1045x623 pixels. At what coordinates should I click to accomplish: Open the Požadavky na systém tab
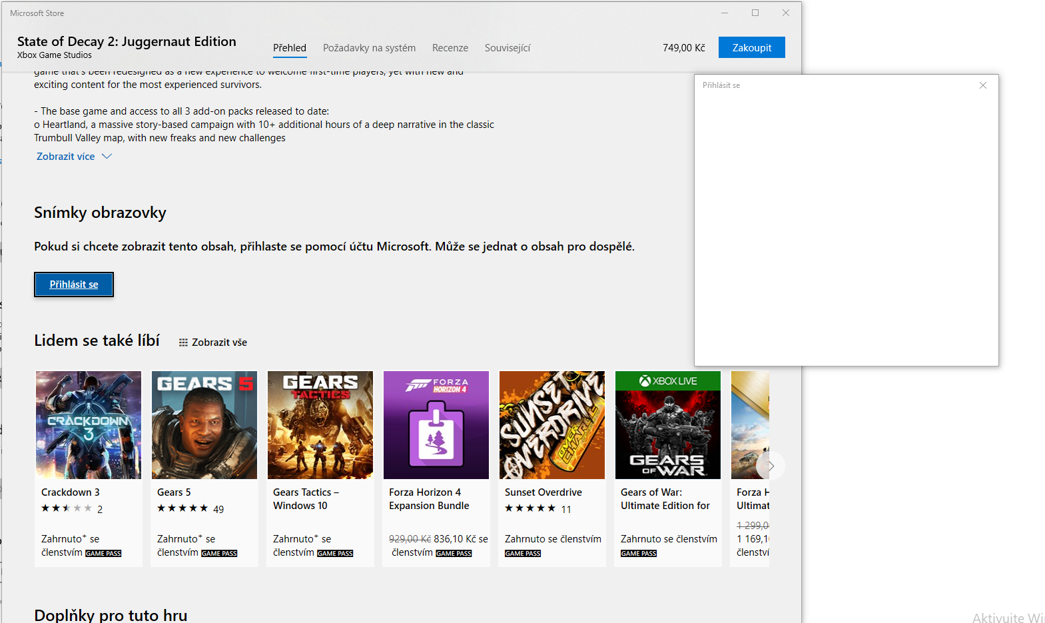pyautogui.click(x=369, y=48)
